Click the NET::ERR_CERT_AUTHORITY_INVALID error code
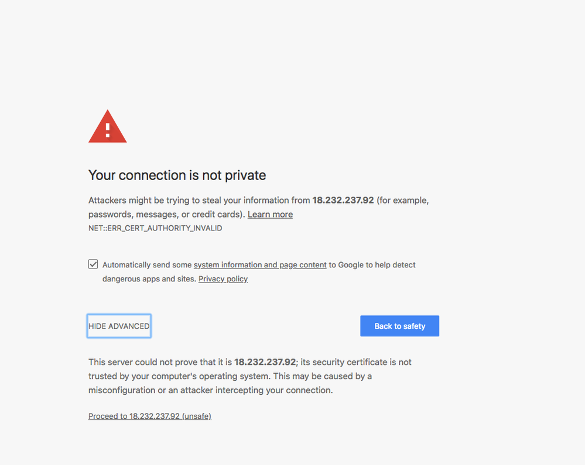Viewport: 585px width, 465px height. [x=155, y=228]
